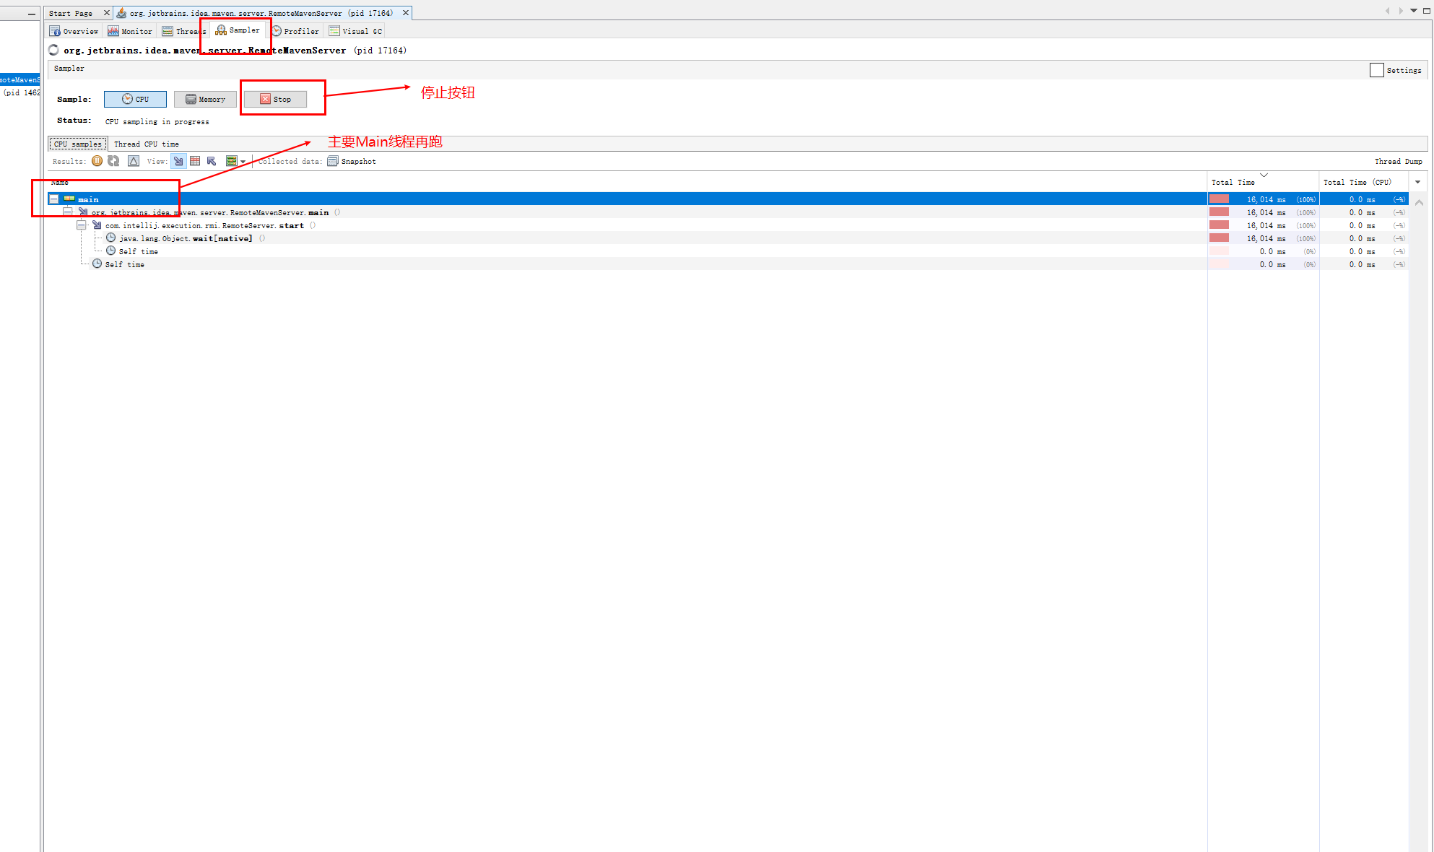Select the com.intellij.execution.rmi.RemoteServer.start row
Viewport: 1434px width, 852px height.
click(x=727, y=225)
